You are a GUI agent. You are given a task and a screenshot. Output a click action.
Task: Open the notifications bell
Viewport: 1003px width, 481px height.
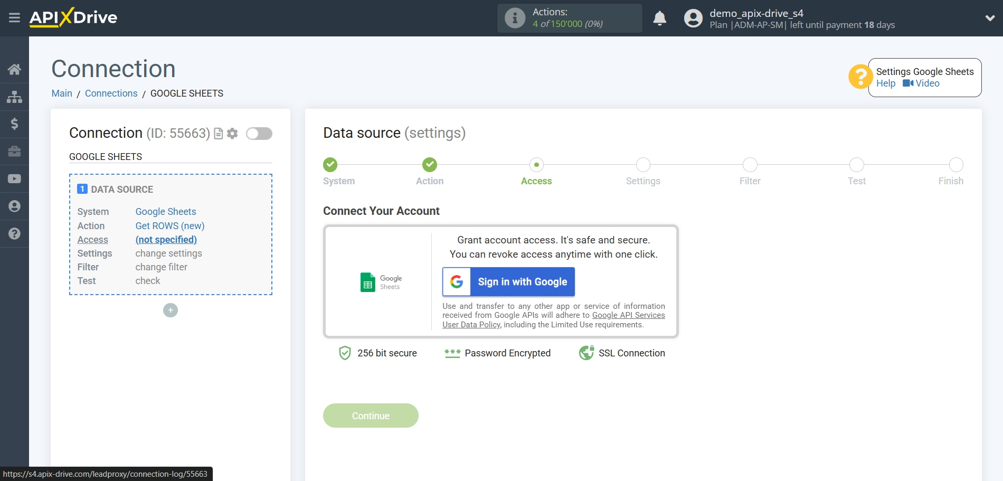660,18
